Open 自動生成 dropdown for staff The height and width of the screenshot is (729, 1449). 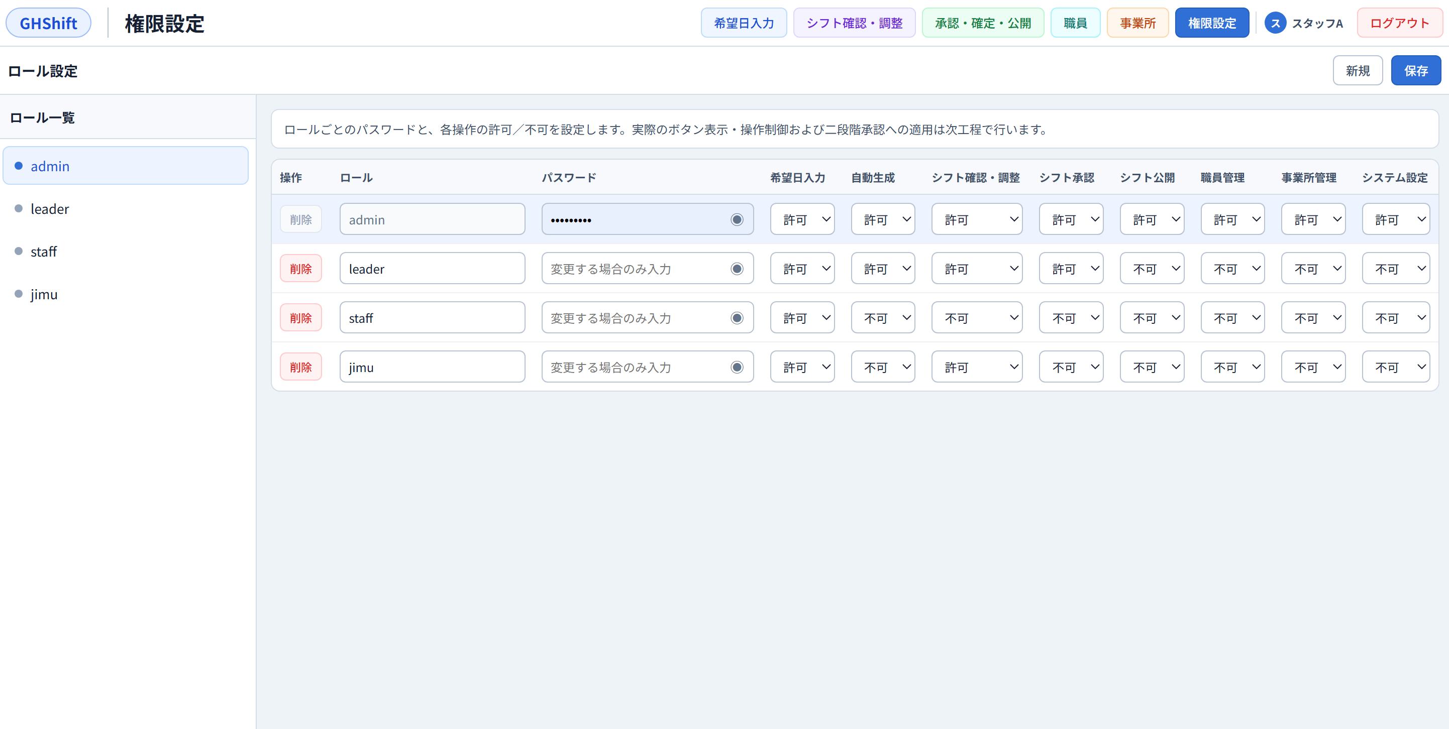point(883,318)
